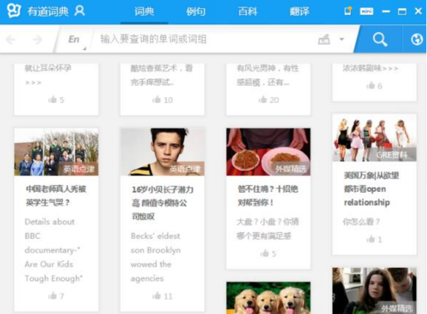Open the women with shopping bags thumbnail
427x314 pixels.
[374, 138]
